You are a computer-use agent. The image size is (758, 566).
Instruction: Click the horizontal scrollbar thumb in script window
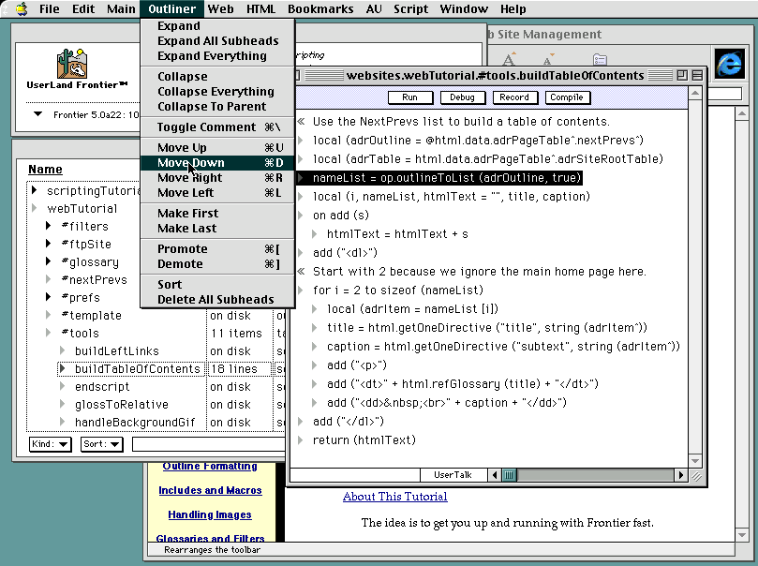509,475
